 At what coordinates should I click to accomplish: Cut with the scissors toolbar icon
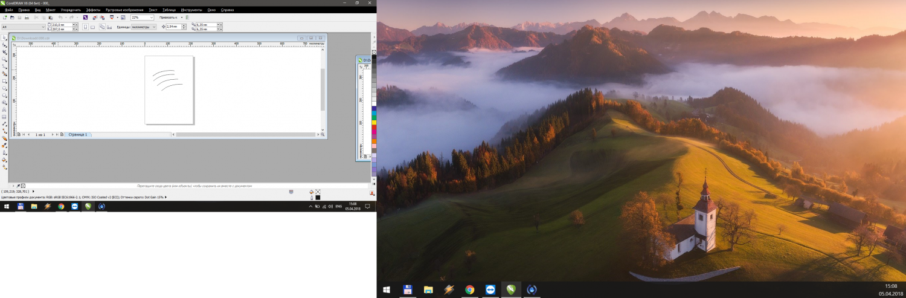36,18
